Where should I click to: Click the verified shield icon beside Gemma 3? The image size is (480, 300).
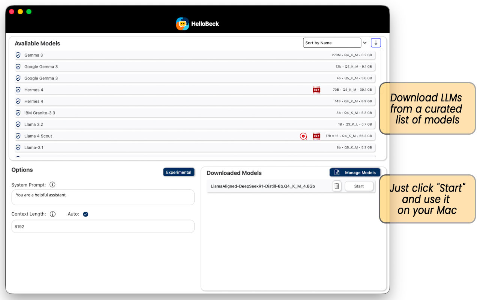pos(18,55)
